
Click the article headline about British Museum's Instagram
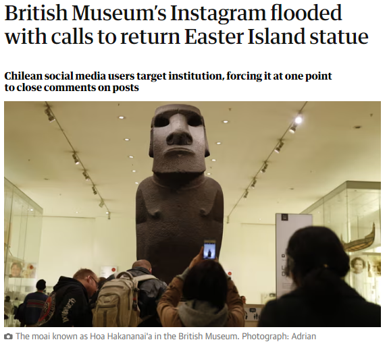coord(186,25)
